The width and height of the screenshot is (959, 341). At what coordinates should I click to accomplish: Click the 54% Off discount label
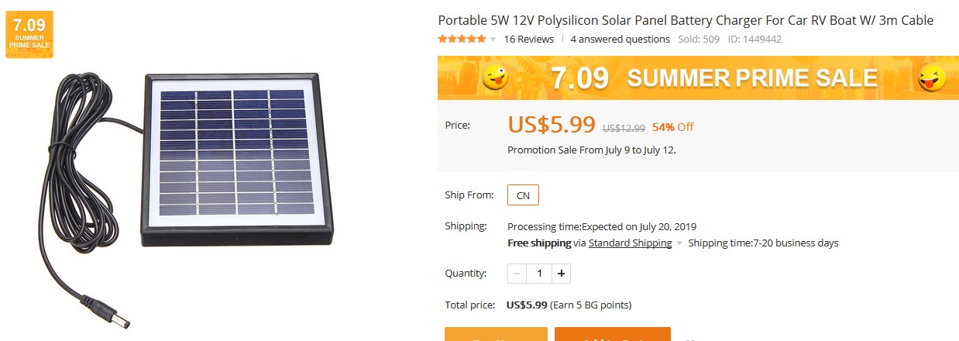[672, 127]
